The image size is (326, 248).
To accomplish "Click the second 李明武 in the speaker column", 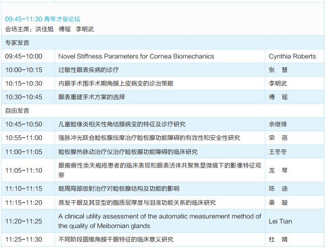I will 278,84.
